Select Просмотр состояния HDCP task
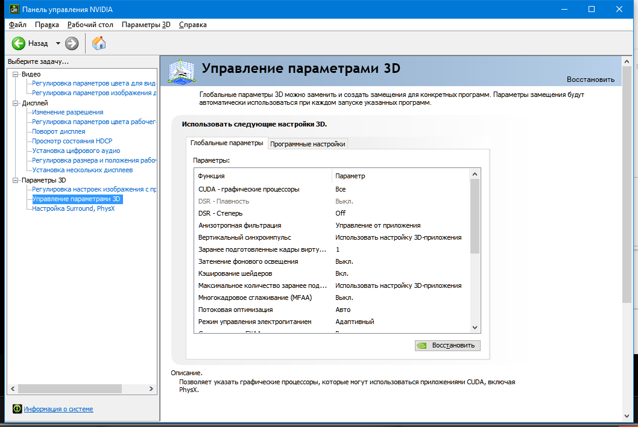 (72, 141)
